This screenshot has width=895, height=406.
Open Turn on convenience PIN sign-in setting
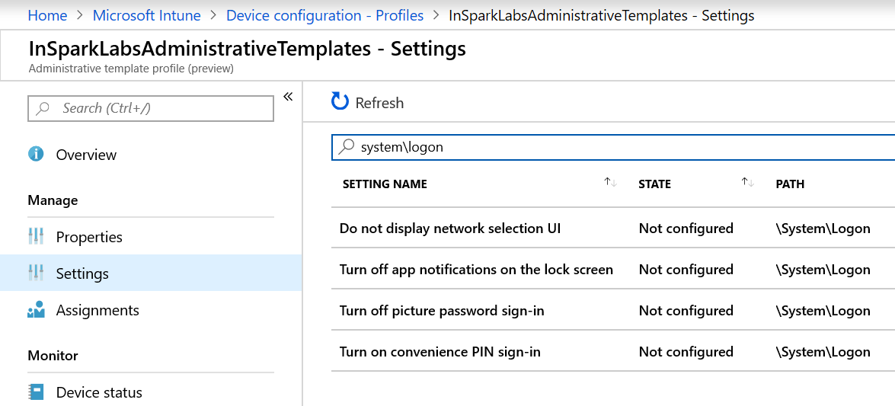[x=440, y=352]
